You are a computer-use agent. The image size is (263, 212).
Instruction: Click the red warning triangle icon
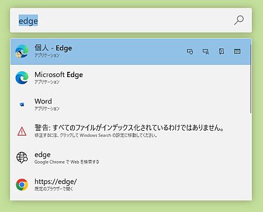coord(22,131)
